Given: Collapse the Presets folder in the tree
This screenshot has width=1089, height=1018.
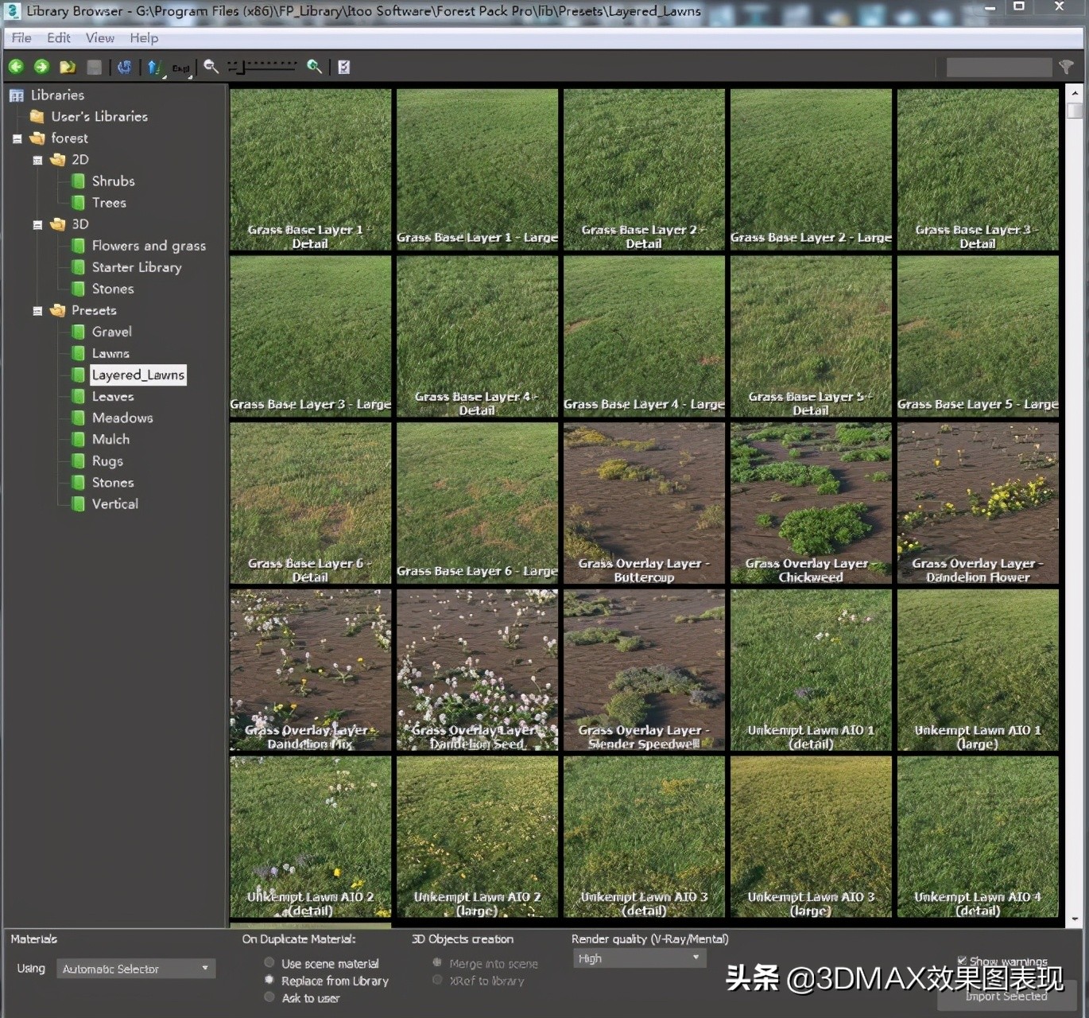Looking at the screenshot, I should pyautogui.click(x=37, y=311).
